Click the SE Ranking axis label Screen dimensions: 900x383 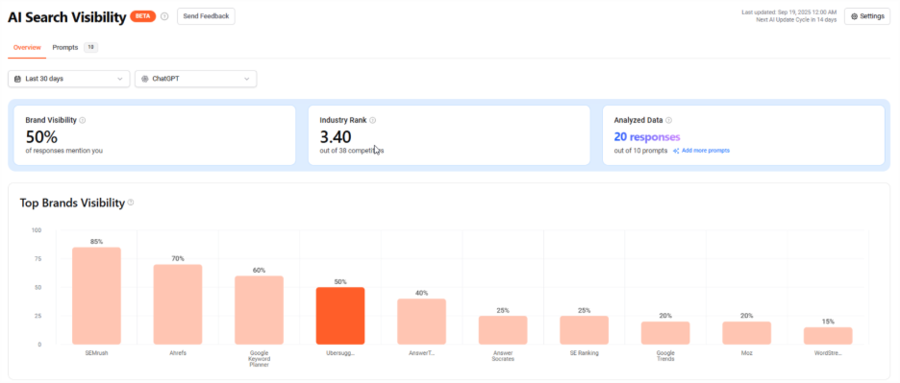(x=585, y=353)
